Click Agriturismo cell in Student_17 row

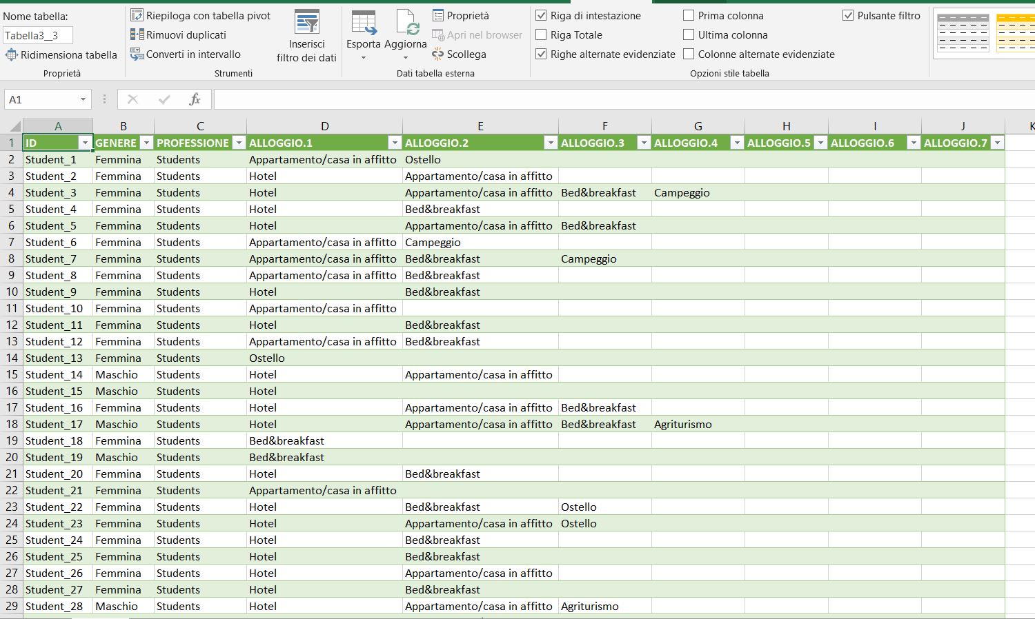click(x=698, y=424)
